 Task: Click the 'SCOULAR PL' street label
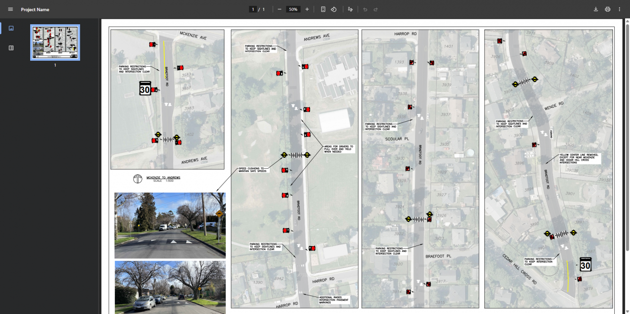click(397, 139)
